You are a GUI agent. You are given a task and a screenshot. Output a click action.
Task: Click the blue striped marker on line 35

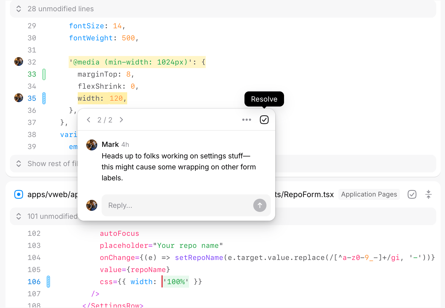tap(44, 98)
